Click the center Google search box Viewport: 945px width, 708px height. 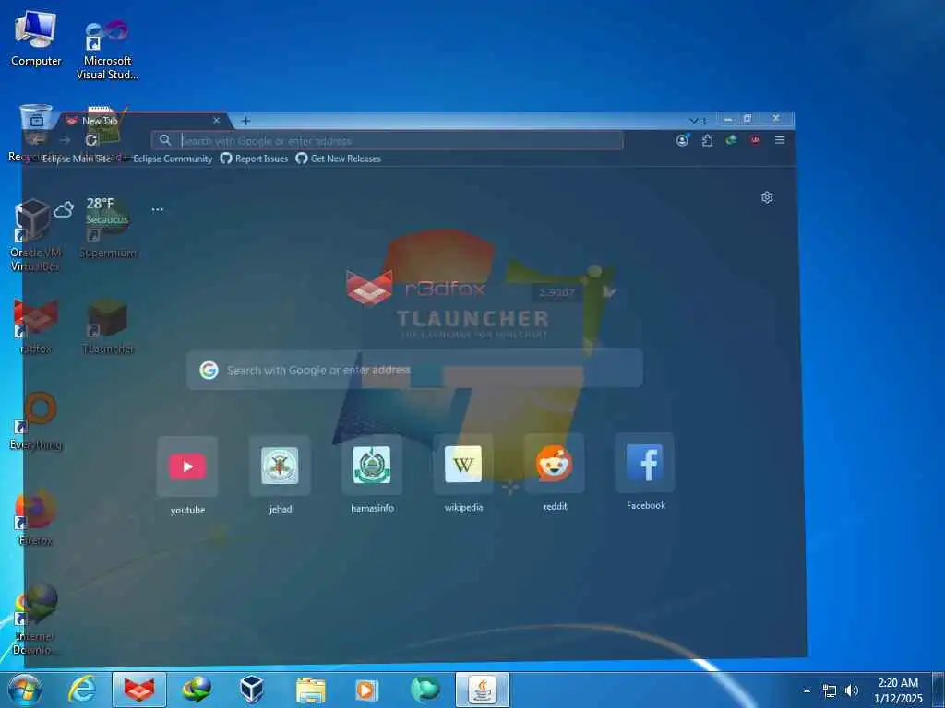(414, 370)
